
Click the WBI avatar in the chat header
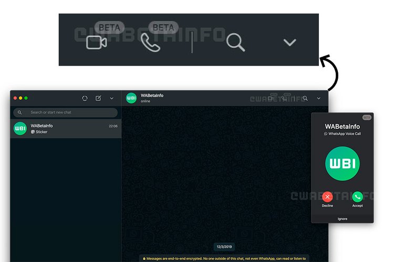(131, 98)
